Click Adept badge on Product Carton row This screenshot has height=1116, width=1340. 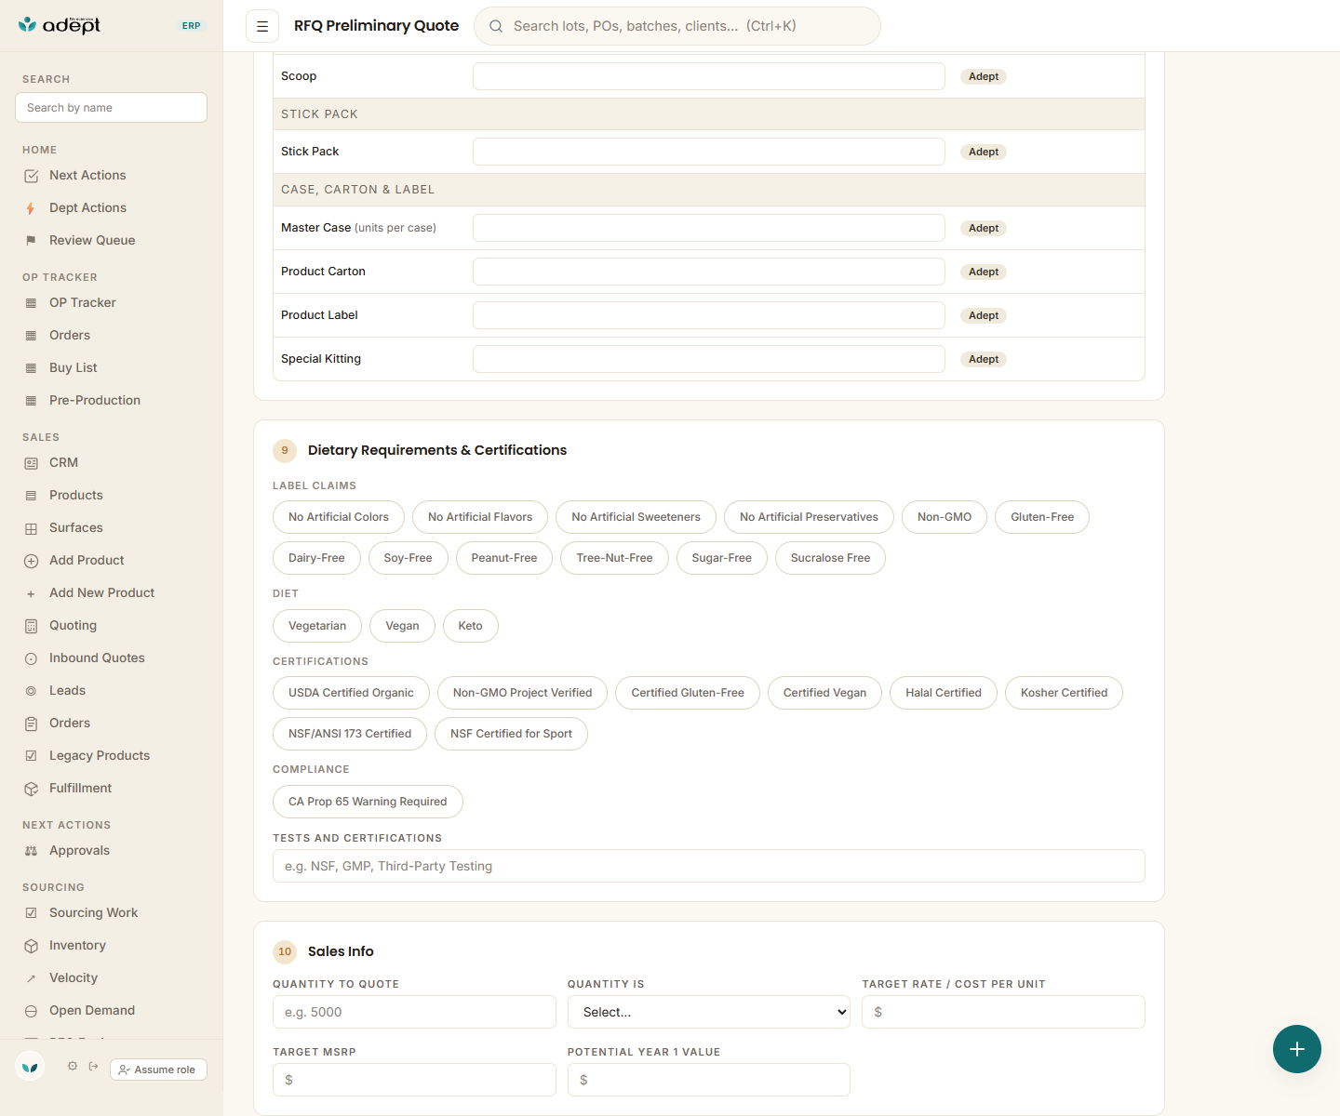coord(984,272)
